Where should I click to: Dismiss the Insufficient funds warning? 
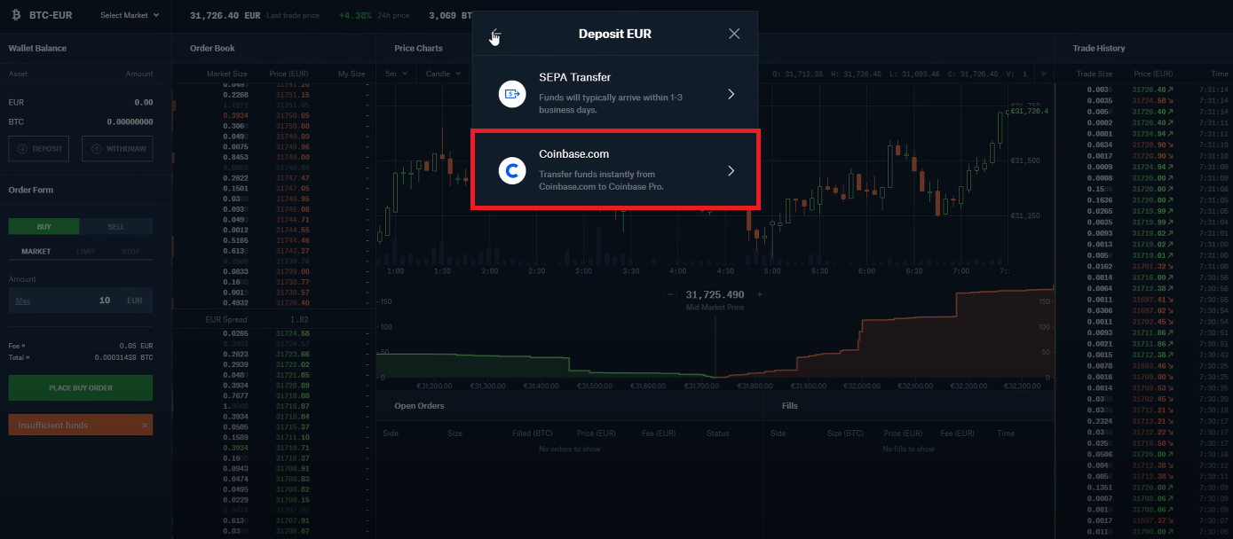coord(145,426)
